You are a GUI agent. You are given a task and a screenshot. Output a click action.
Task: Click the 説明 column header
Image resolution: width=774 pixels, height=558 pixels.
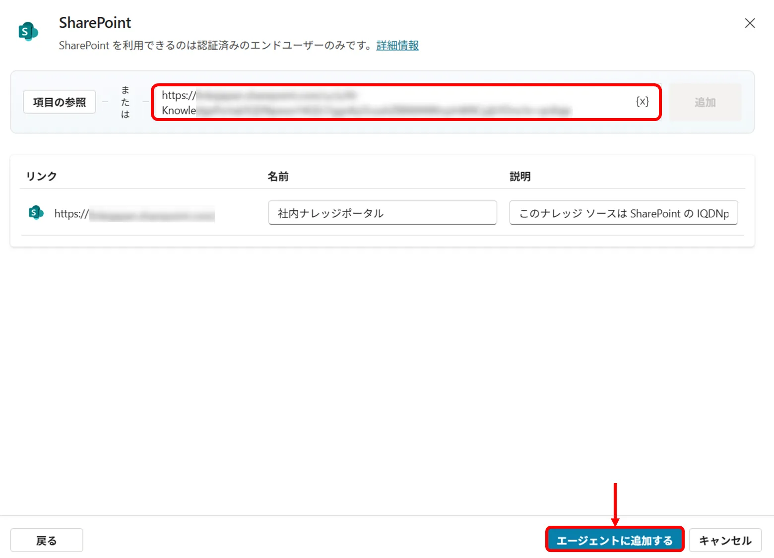519,176
